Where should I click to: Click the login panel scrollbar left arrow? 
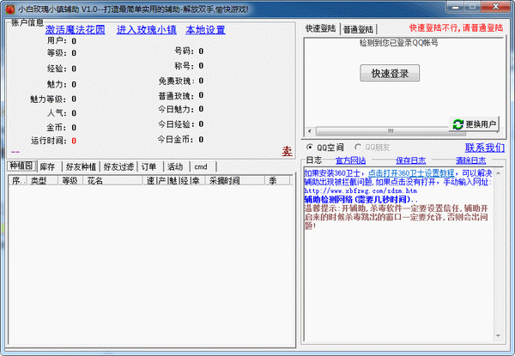(x=310, y=131)
